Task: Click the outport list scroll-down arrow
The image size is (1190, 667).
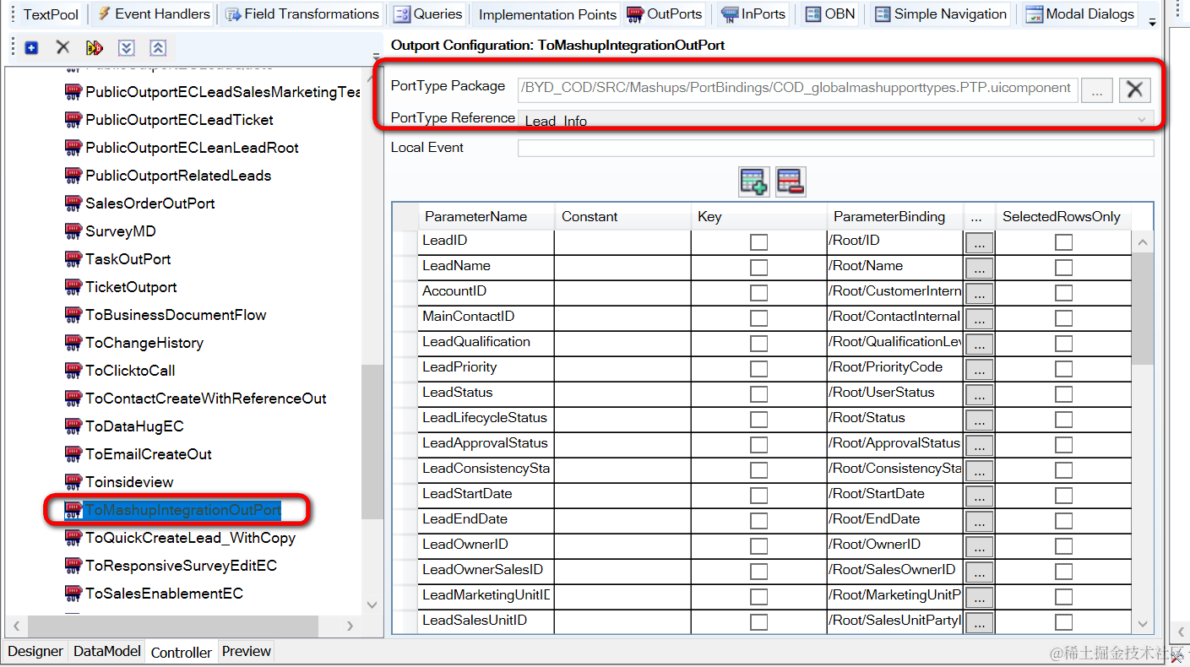Action: (372, 605)
